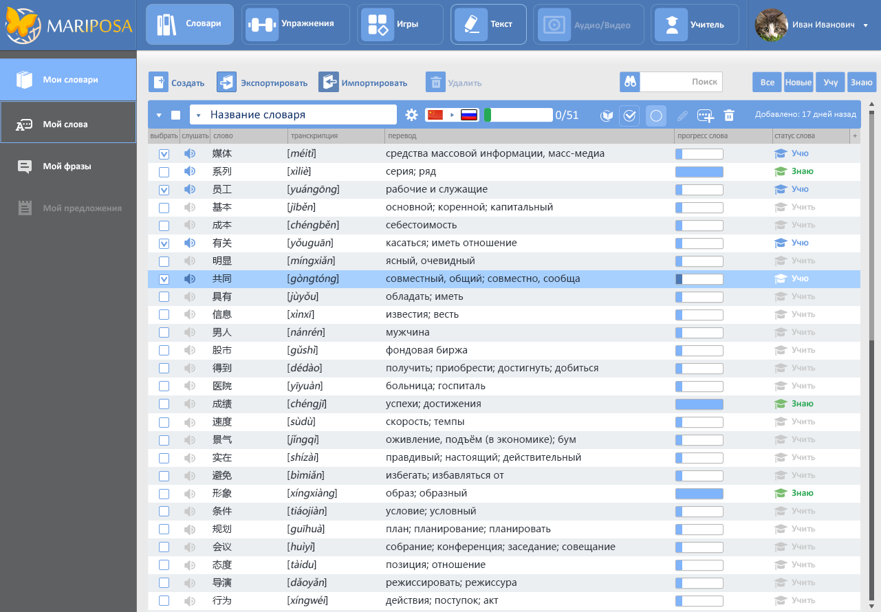The image size is (881, 612).
Task: Open user menu arrow beside Иван Иванович
Action: [865, 25]
